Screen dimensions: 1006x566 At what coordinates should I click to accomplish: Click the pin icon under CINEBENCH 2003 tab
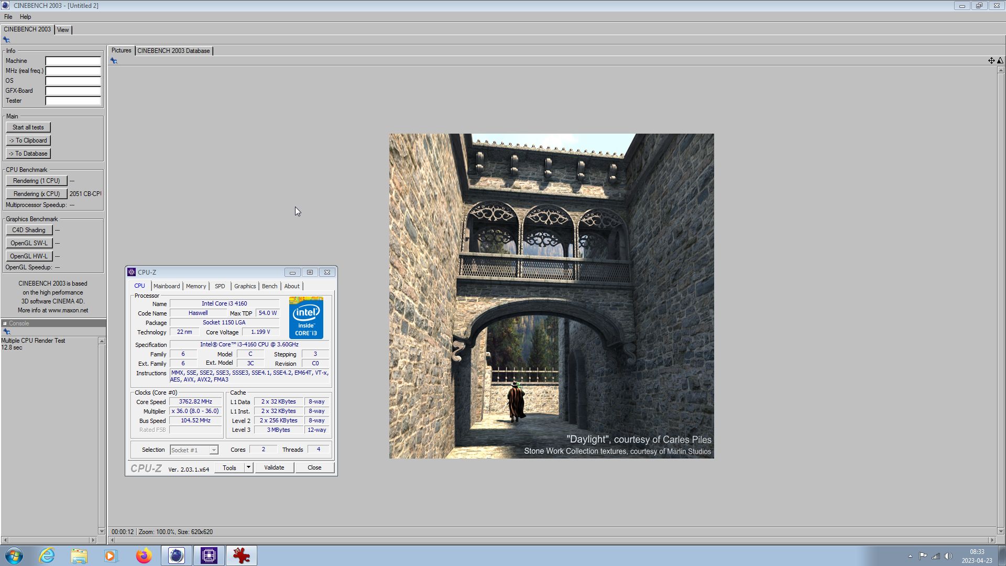(6, 40)
